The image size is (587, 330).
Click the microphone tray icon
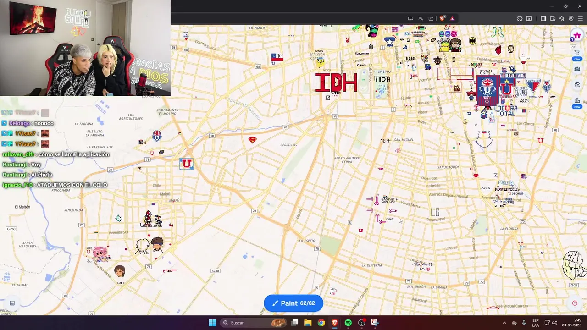pyautogui.click(x=524, y=323)
